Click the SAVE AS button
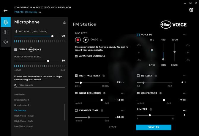The height and width of the screenshot is (136, 199). click(154, 127)
